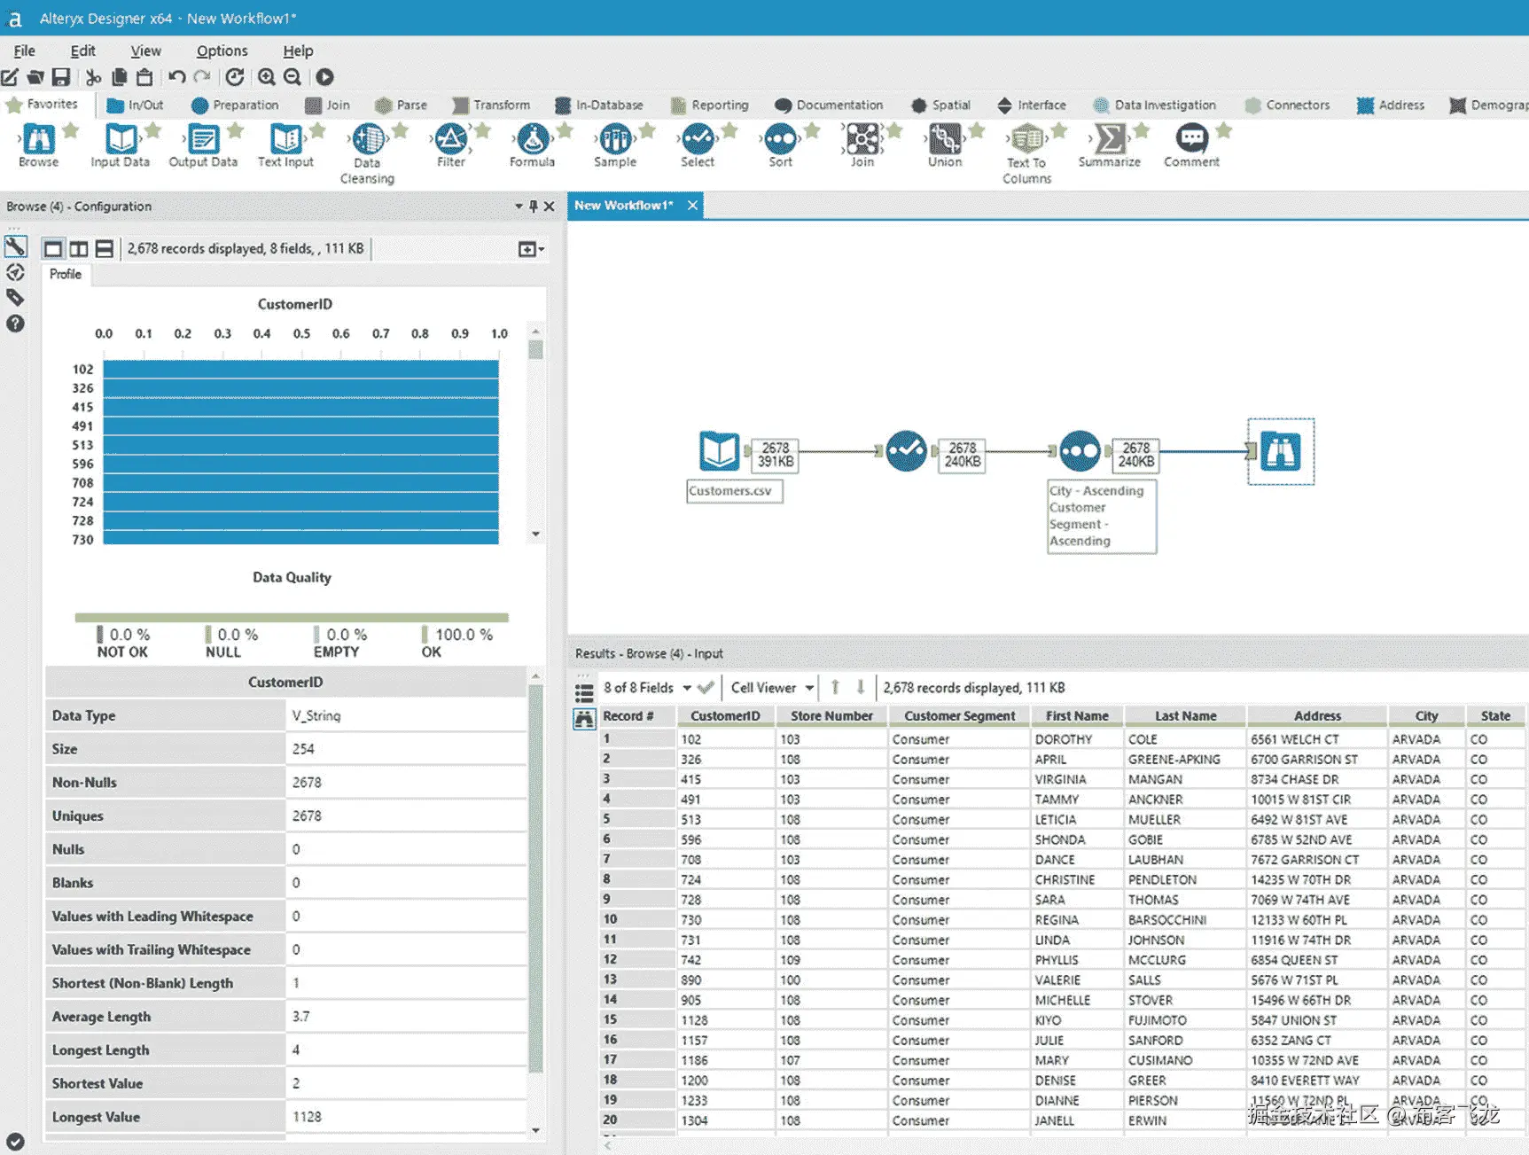Screen dimensions: 1529x1155
Task: Open the Configuration panel dropdown arrow
Action: tap(519, 207)
